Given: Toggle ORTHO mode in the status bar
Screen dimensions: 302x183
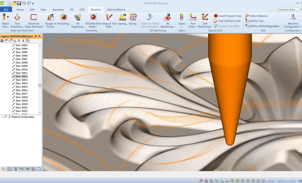Looking at the screenshot, I should pyautogui.click(x=282, y=181).
